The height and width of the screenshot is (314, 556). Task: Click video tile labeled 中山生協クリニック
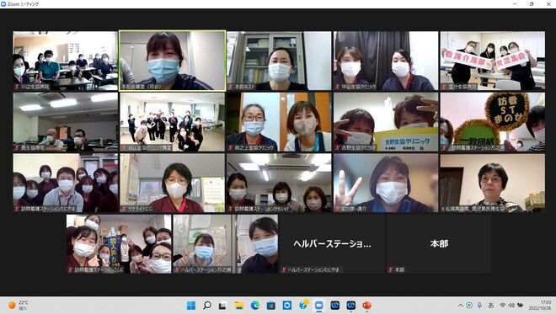386,61
